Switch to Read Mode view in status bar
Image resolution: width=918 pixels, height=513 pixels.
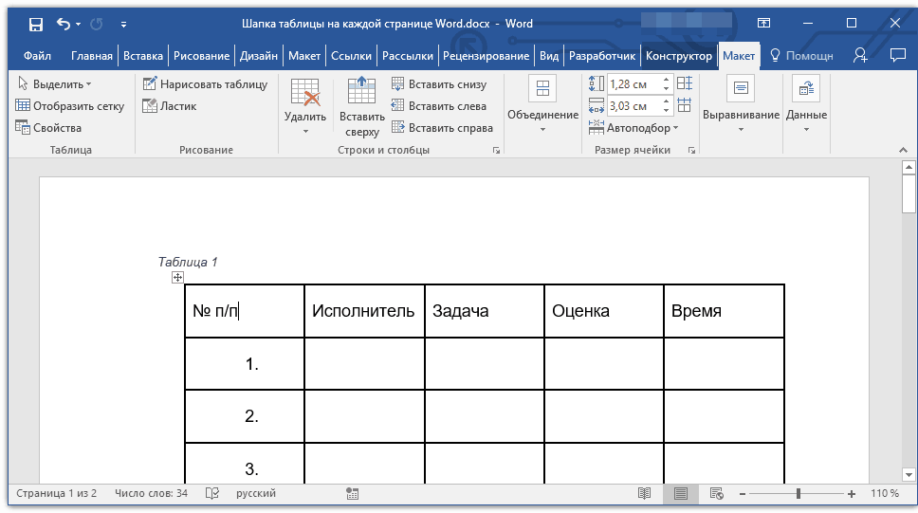pyautogui.click(x=644, y=494)
